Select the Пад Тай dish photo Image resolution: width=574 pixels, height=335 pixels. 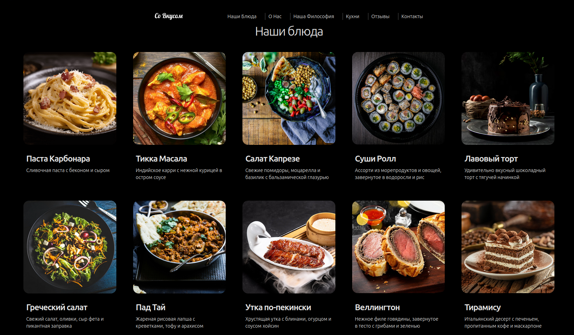pos(179,247)
